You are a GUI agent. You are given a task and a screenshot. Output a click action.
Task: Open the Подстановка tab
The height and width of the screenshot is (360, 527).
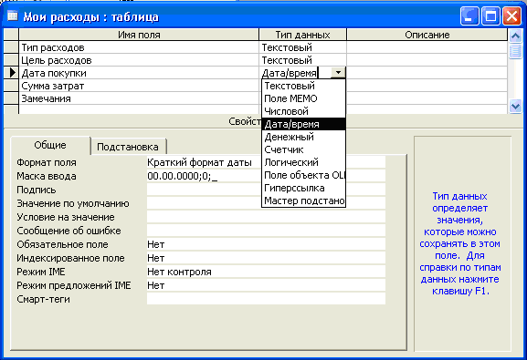click(128, 147)
